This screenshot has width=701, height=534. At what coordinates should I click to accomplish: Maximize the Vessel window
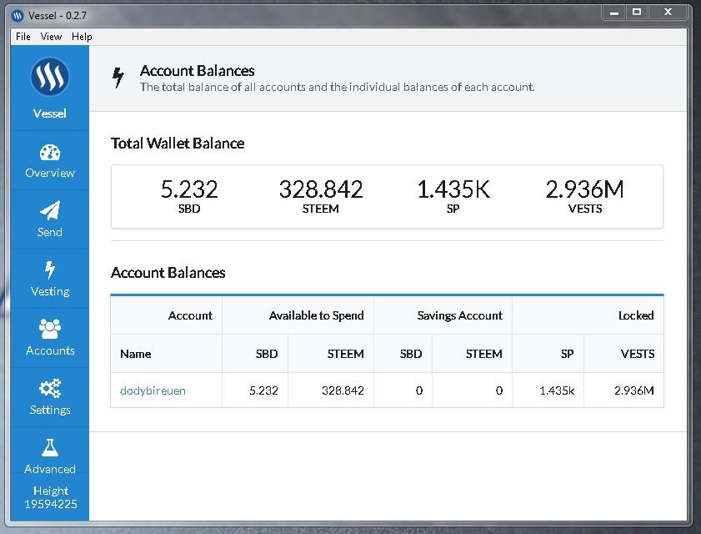pos(637,13)
